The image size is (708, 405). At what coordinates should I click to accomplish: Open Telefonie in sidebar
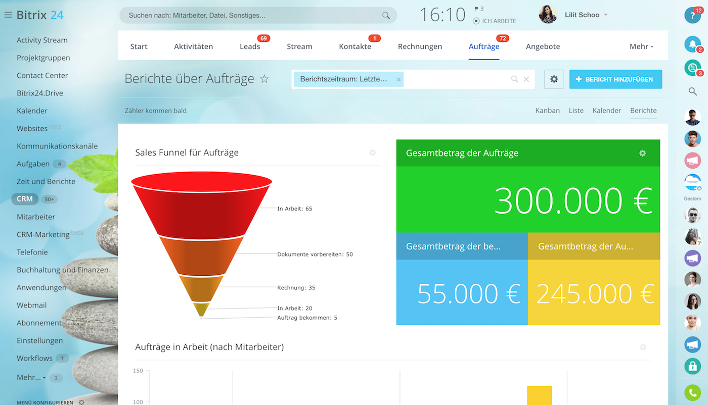pos(32,252)
